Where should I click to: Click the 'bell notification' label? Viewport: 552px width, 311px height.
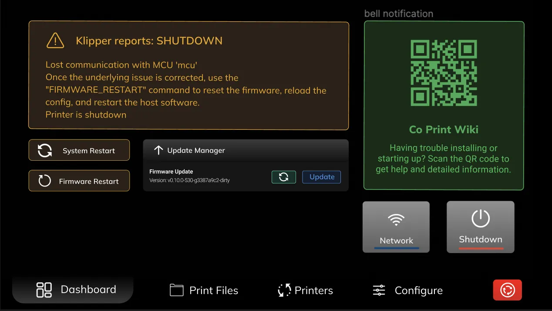pos(399,14)
